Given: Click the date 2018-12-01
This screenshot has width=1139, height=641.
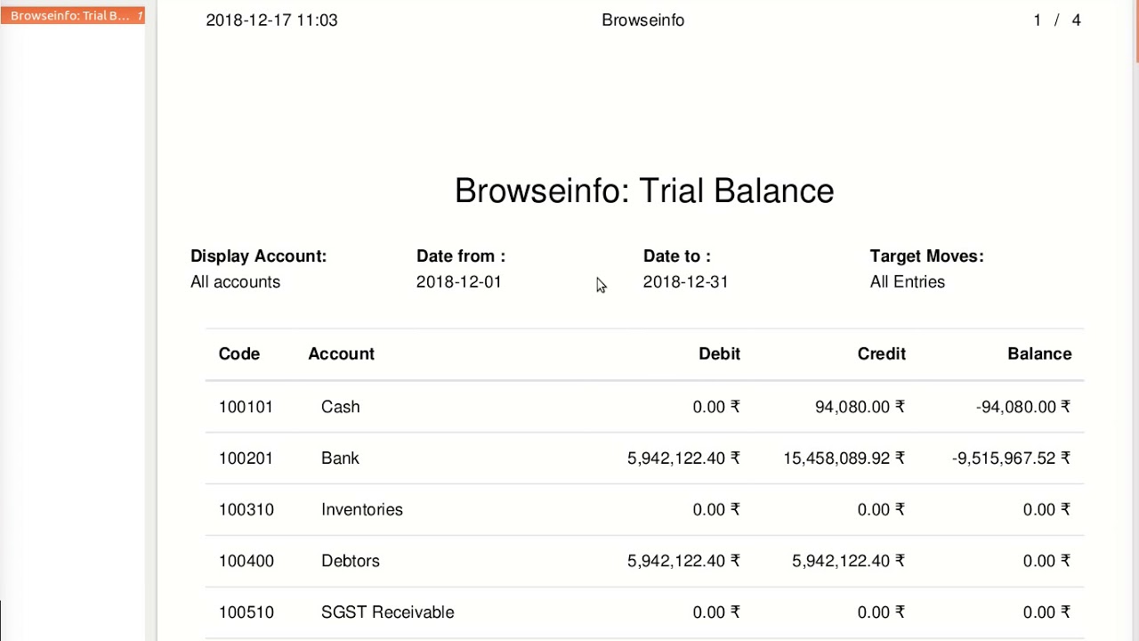Looking at the screenshot, I should tap(459, 281).
